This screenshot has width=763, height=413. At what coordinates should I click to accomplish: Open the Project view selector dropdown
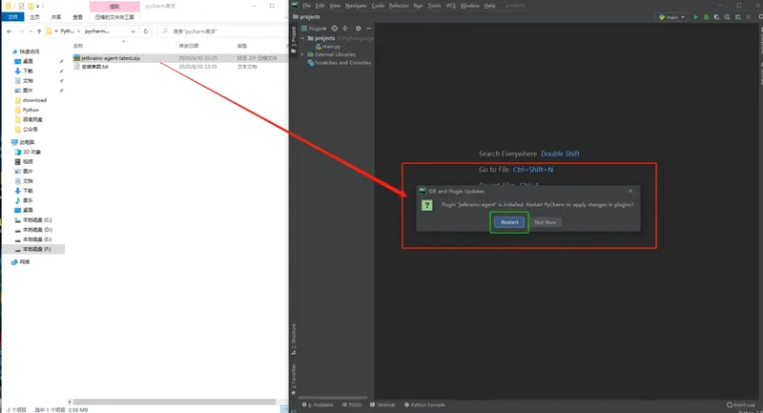click(318, 29)
